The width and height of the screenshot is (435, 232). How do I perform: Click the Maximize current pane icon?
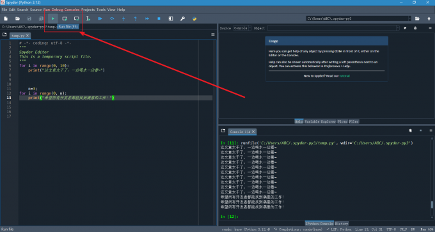coord(171,19)
